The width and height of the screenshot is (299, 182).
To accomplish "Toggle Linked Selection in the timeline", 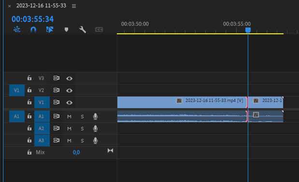I will pos(50,29).
